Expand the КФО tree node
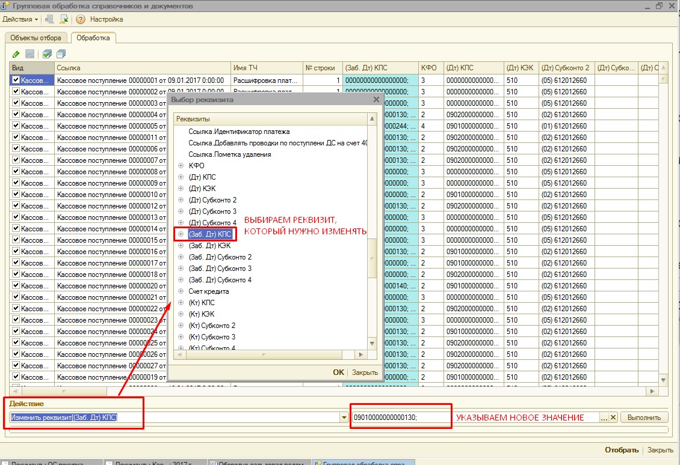Viewport: 680px width, 465px height. pyautogui.click(x=181, y=166)
